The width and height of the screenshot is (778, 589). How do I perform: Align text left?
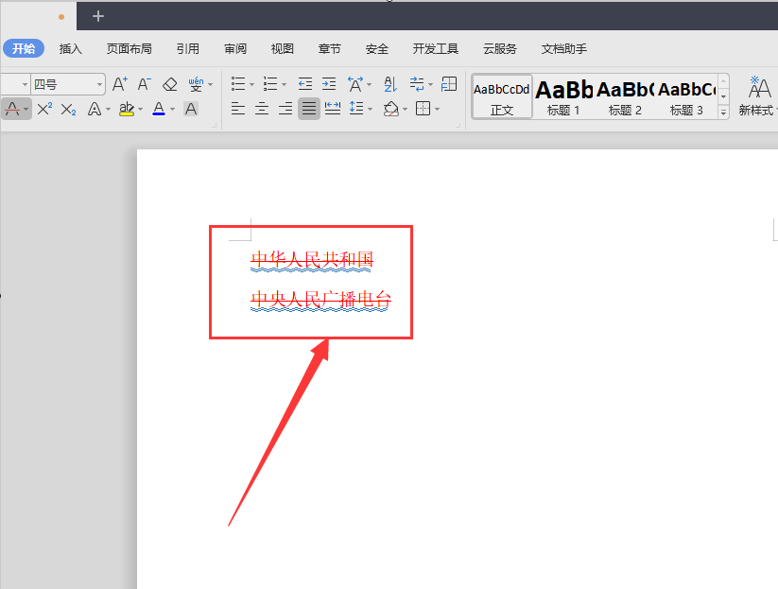[x=238, y=108]
